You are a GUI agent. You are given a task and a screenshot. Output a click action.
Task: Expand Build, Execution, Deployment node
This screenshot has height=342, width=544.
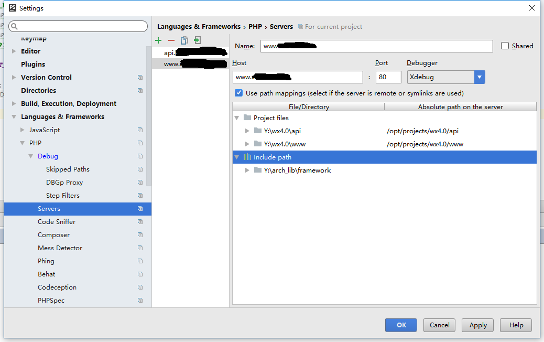pos(14,103)
